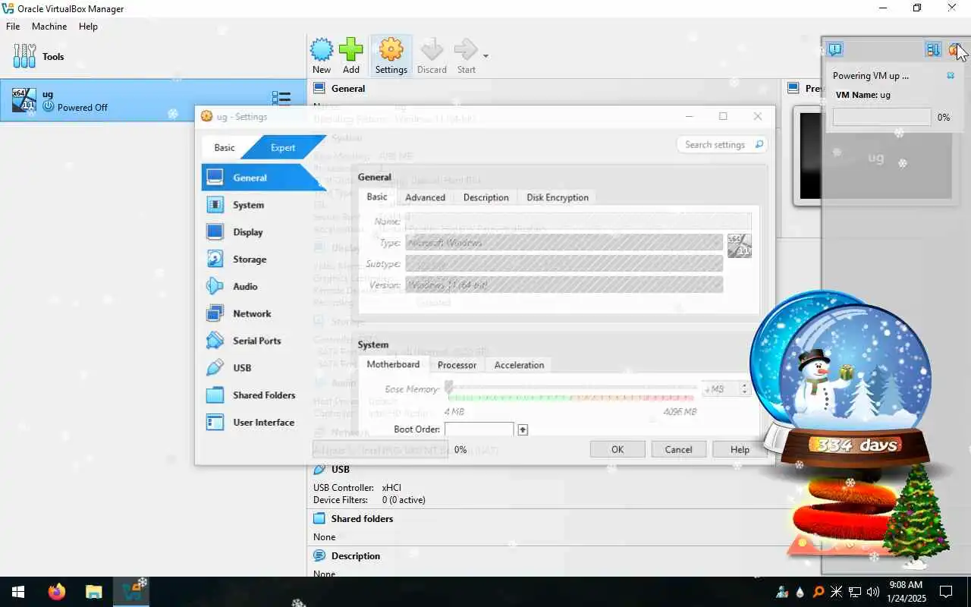Open the ug machine's list menu icon
Screen dimensions: 971x607
click(281, 99)
